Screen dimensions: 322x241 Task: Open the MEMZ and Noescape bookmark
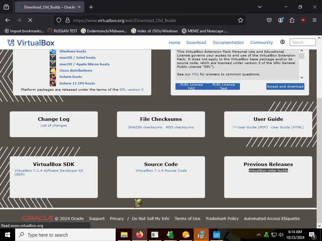click(204, 31)
